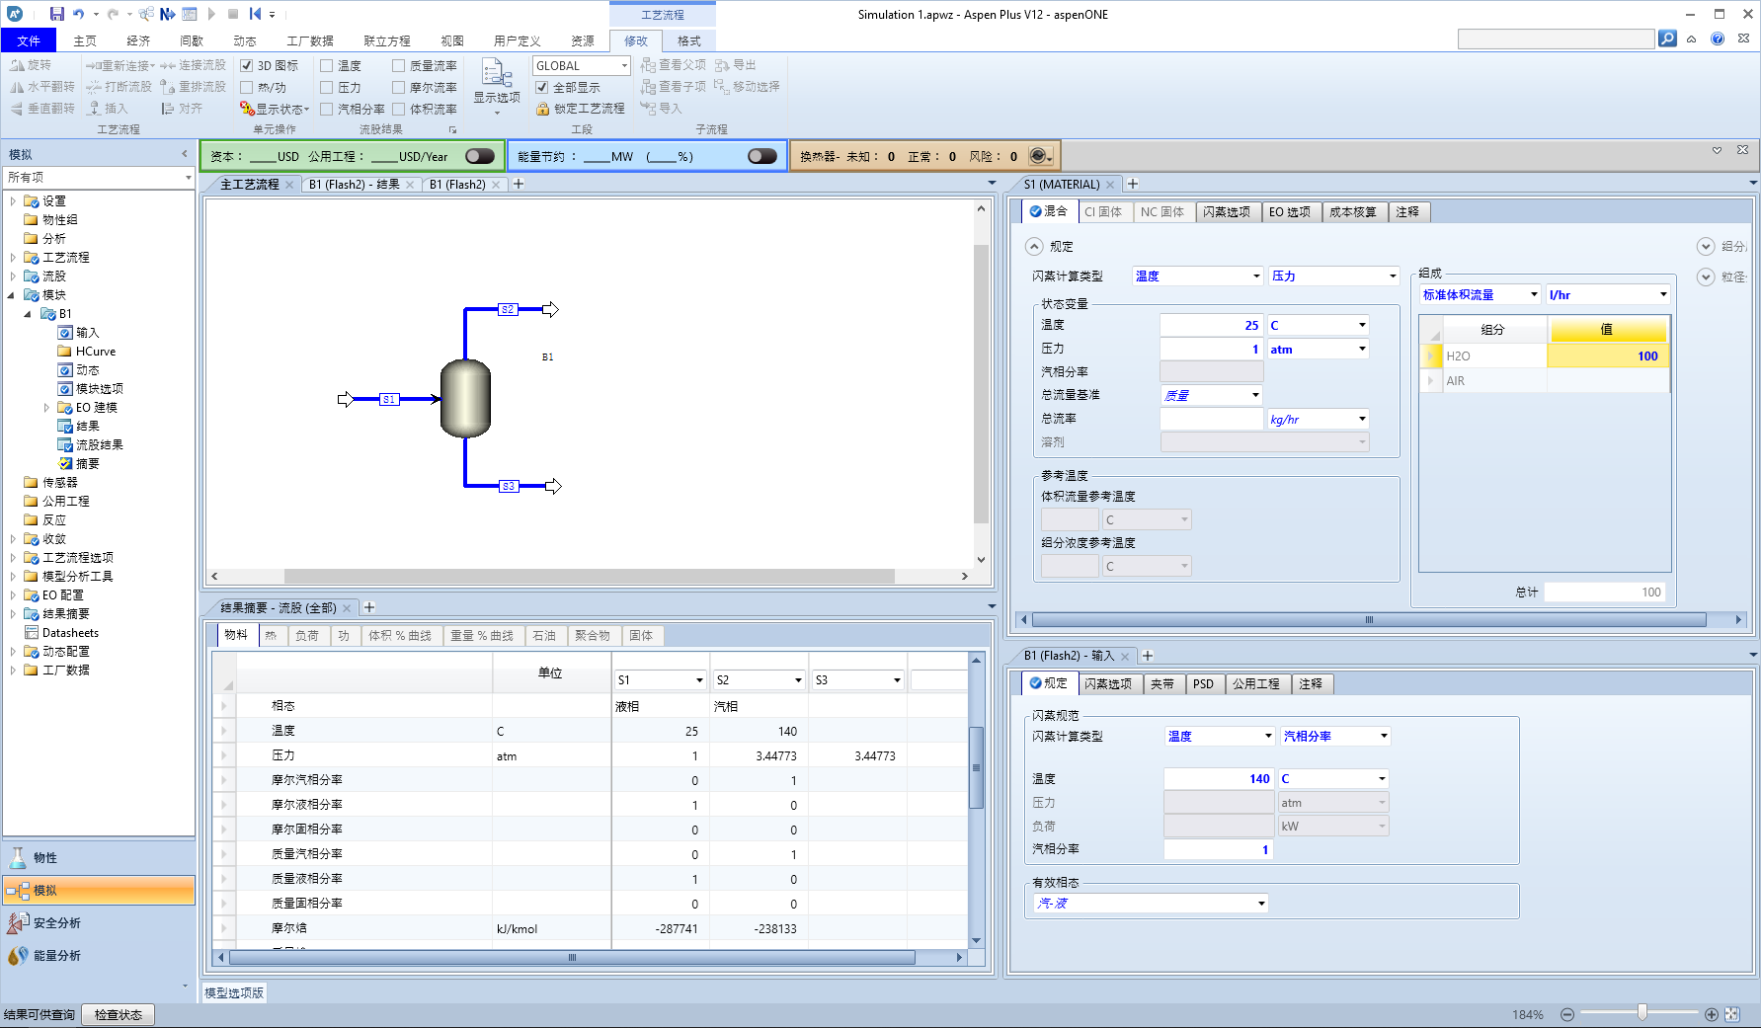Enable the vapor fraction (汽相分率) checkbox

[326, 109]
